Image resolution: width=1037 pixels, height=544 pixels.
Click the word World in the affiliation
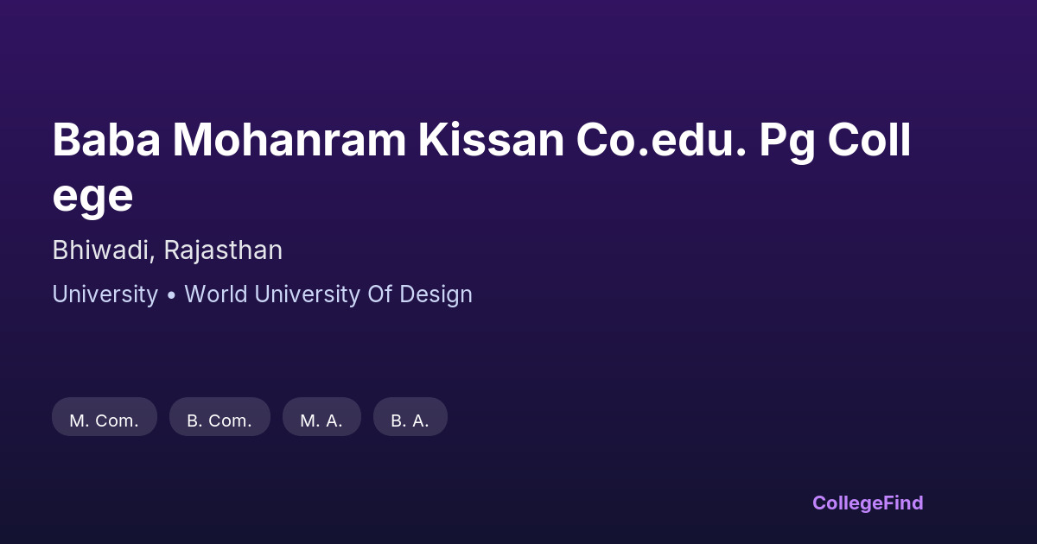coord(216,294)
